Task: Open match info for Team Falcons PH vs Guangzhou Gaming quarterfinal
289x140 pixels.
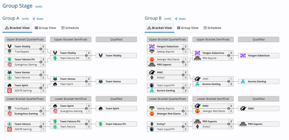Action: [x=41, y=62]
